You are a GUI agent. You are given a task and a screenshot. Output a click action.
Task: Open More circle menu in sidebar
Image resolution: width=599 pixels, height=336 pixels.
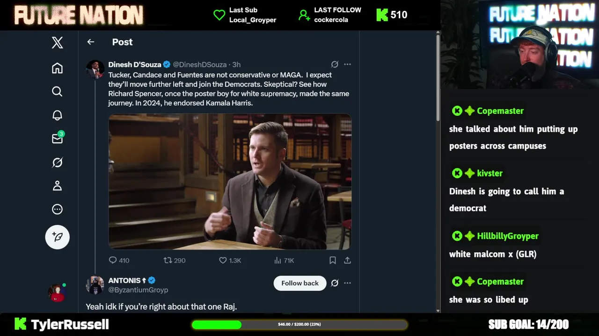click(x=57, y=210)
